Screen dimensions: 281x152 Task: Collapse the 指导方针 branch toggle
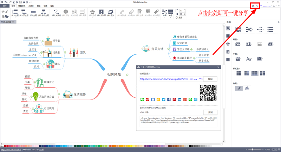168,49
